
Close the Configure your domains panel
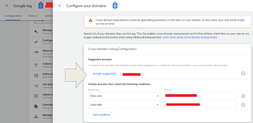click(60, 6)
